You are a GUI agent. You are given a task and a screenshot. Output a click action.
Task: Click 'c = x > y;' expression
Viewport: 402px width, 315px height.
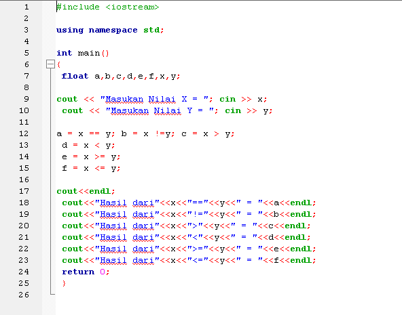208,133
